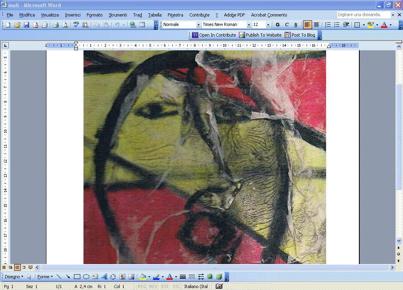The image size is (403, 290).
Task: Switch to Web Layout view
Action: (11, 268)
